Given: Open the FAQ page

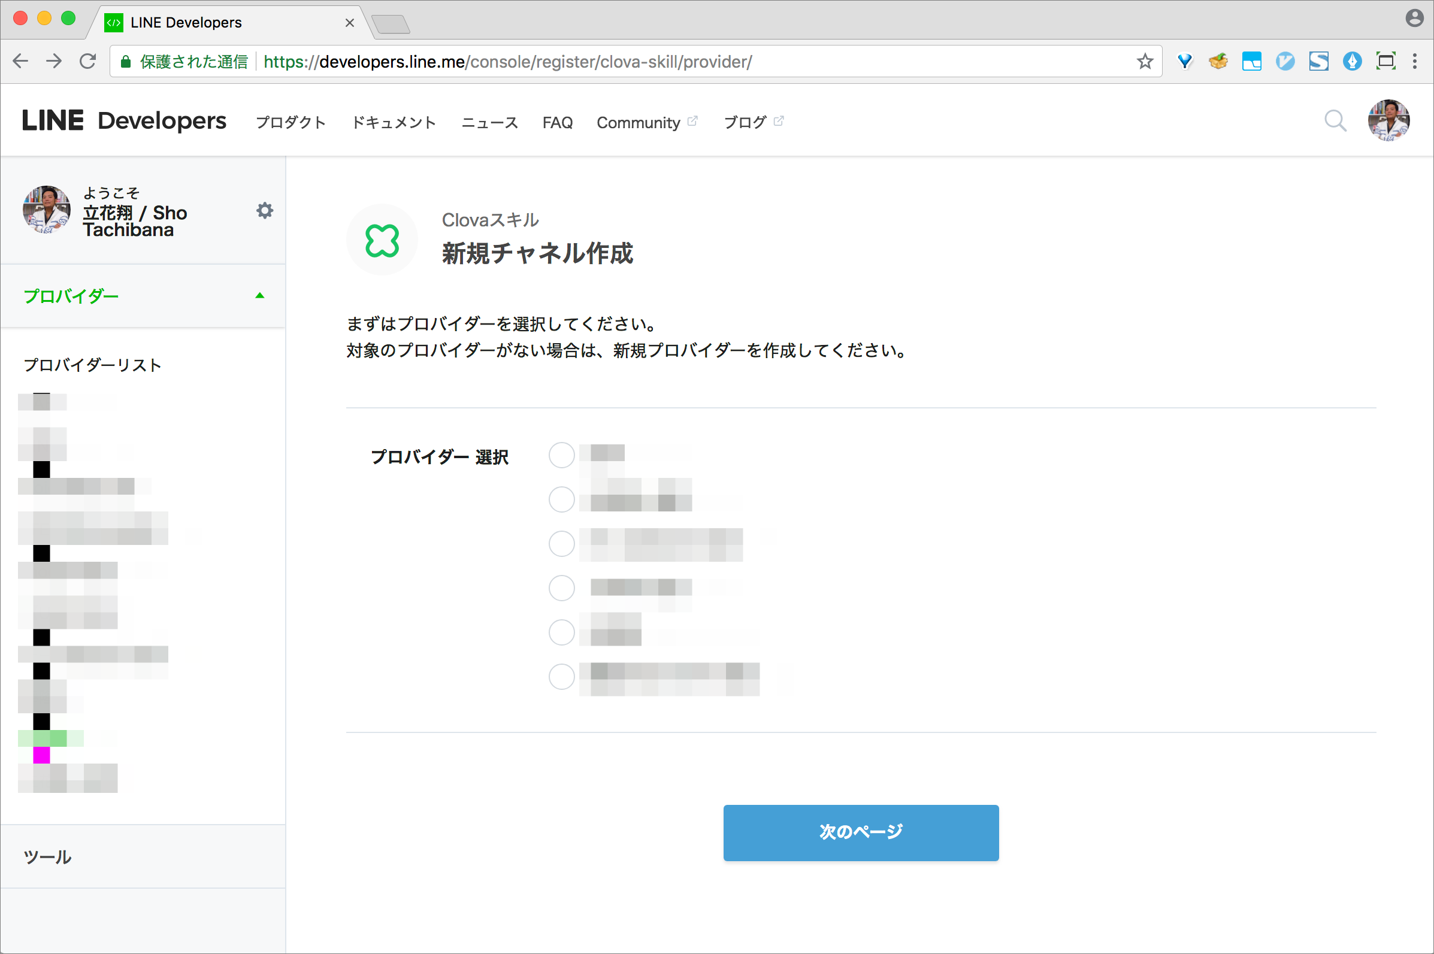Looking at the screenshot, I should (557, 122).
